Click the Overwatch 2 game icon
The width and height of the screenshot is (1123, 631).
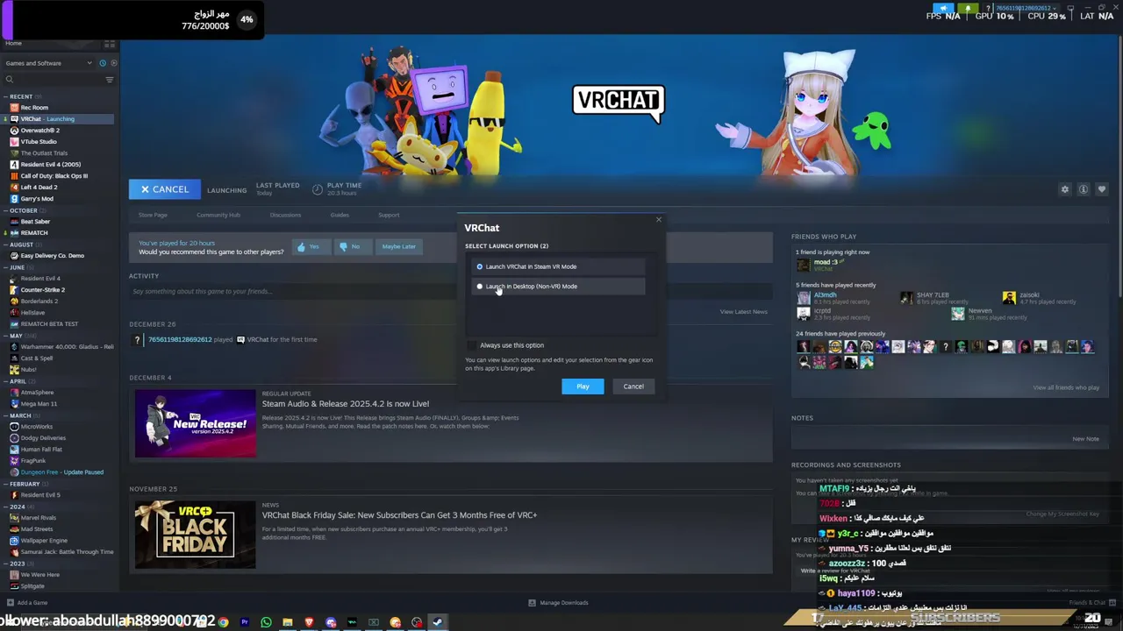click(14, 131)
